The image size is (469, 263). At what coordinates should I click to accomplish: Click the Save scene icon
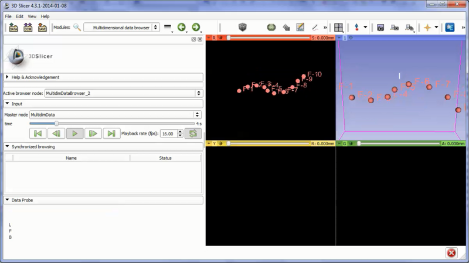tap(42, 27)
